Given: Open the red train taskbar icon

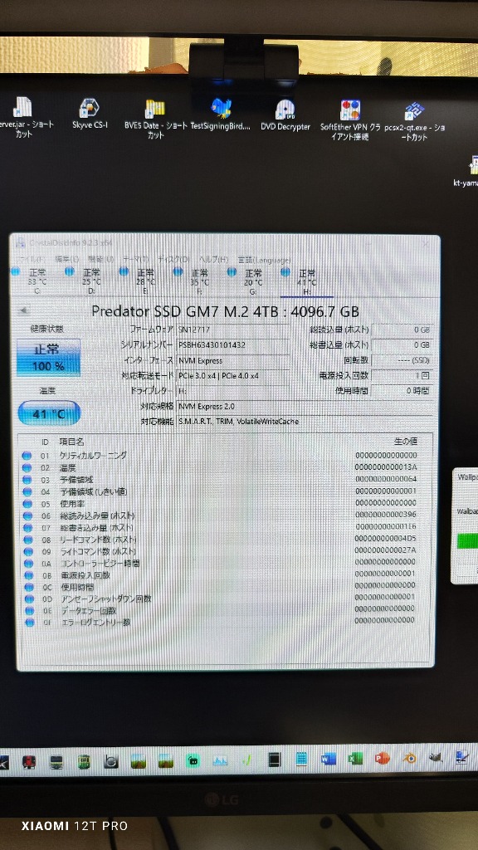Looking at the screenshot, I should pos(29,762).
